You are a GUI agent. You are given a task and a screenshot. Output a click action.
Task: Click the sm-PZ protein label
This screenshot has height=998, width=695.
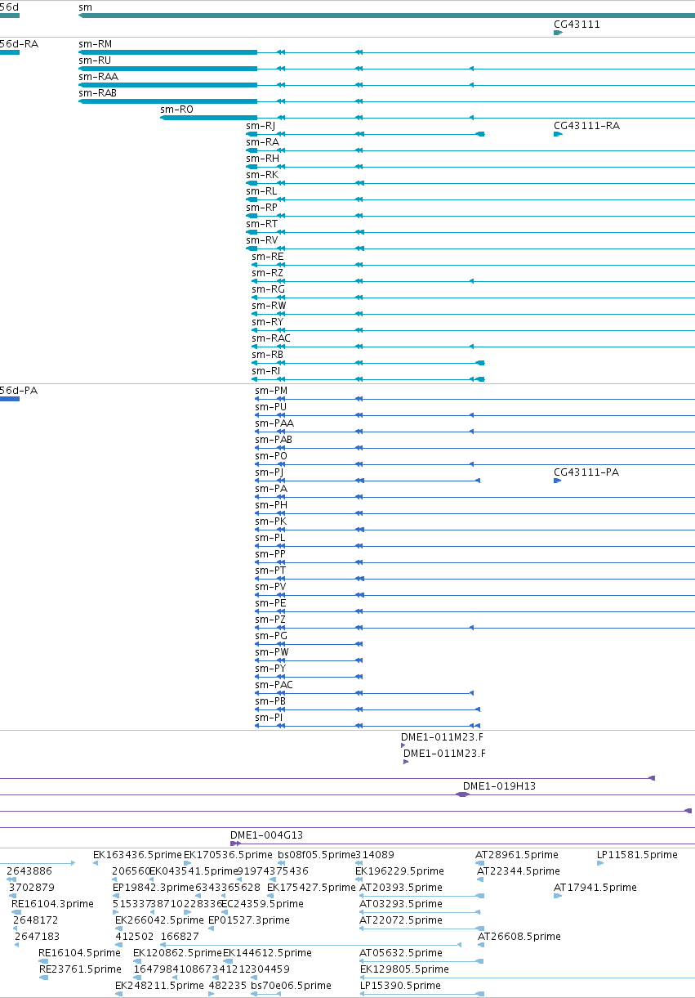pyautogui.click(x=270, y=620)
